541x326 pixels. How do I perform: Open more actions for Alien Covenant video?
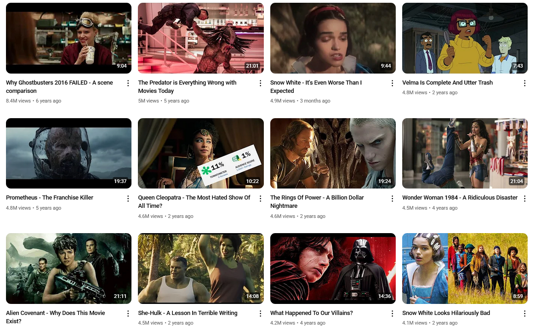pyautogui.click(x=128, y=313)
